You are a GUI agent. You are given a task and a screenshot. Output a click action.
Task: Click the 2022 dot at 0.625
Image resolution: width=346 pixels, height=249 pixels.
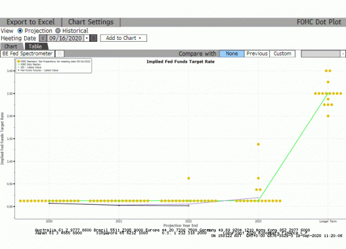[x=189, y=178]
